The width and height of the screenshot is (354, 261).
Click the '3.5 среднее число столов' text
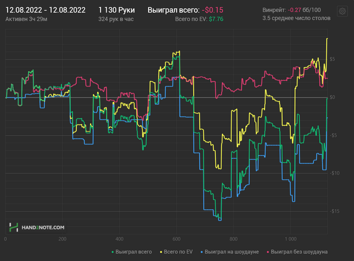296,18
